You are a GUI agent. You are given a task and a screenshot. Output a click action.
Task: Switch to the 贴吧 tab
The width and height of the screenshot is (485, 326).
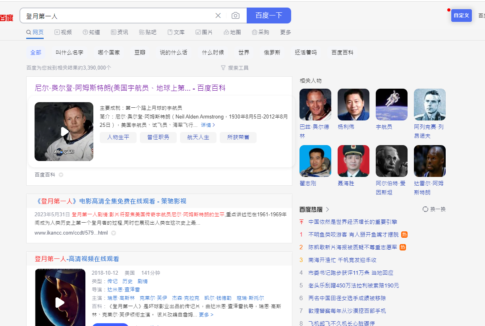tap(148, 32)
